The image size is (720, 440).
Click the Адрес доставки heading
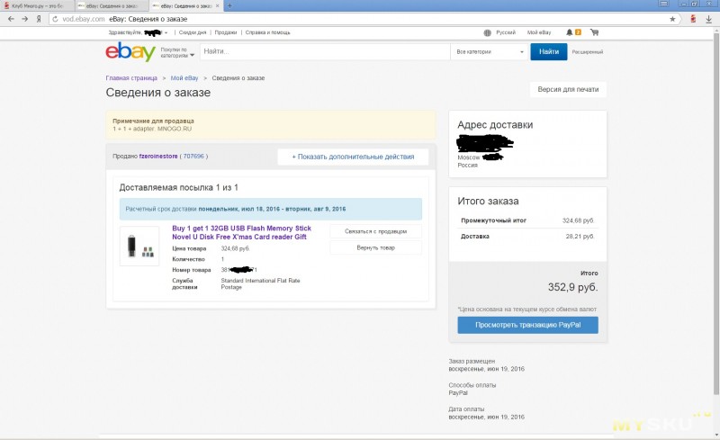495,125
